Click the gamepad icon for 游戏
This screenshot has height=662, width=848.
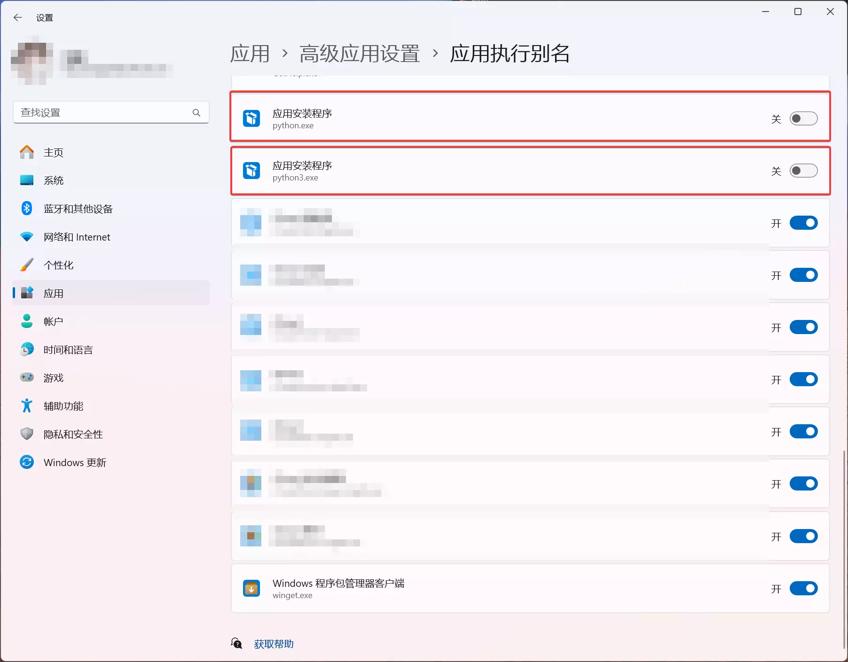tap(27, 378)
